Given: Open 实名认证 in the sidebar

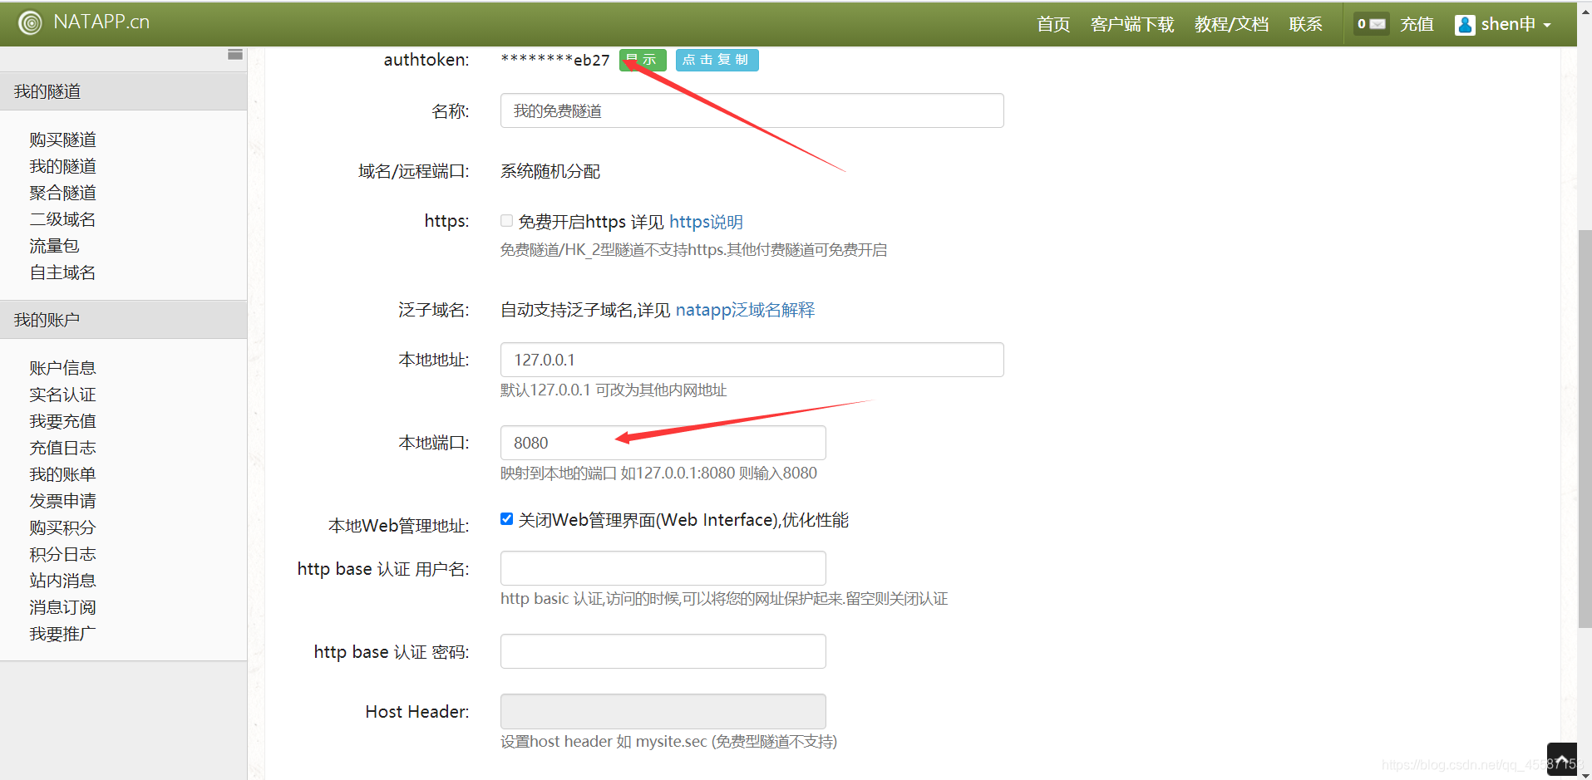Looking at the screenshot, I should tap(62, 395).
